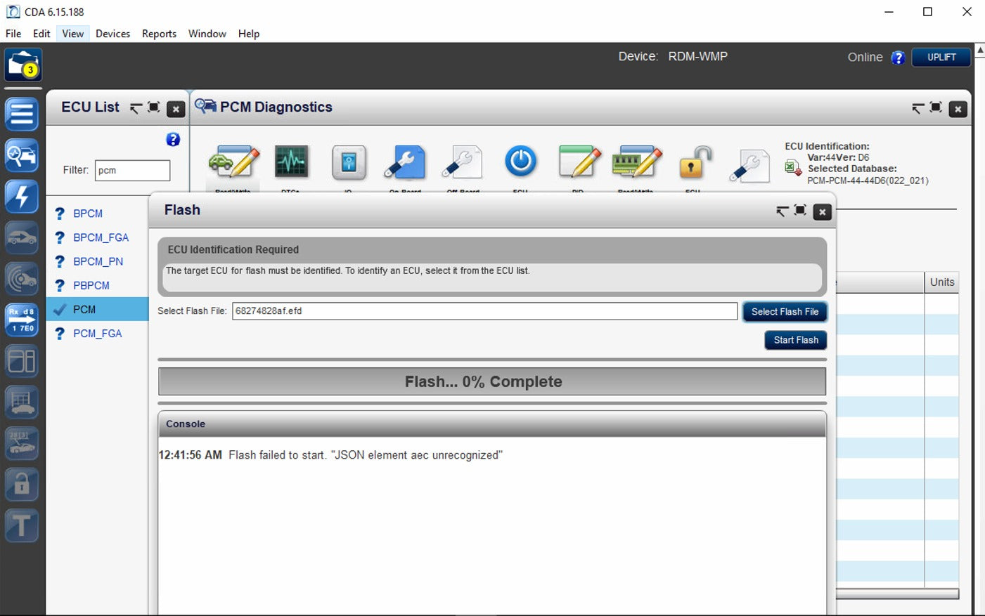
Task: Select PCM in the ECU list
Action: (x=84, y=309)
